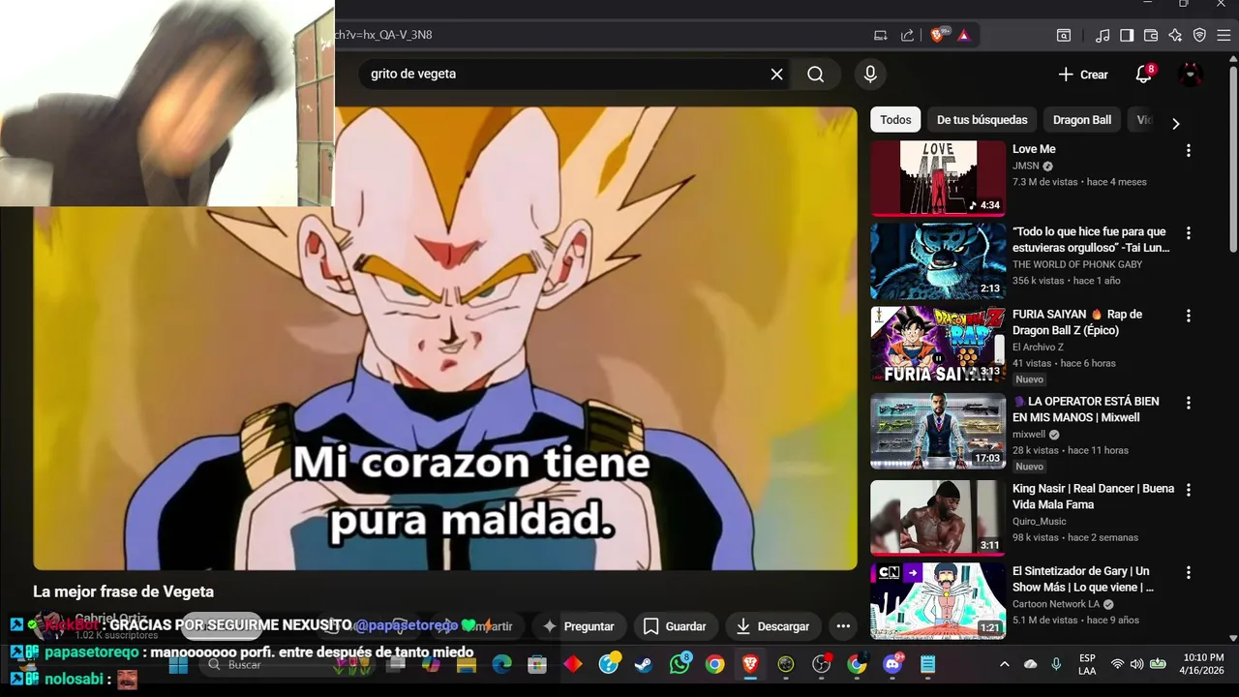
Task: Click the King Nasir 3:11 thumbnail
Action: tap(938, 518)
